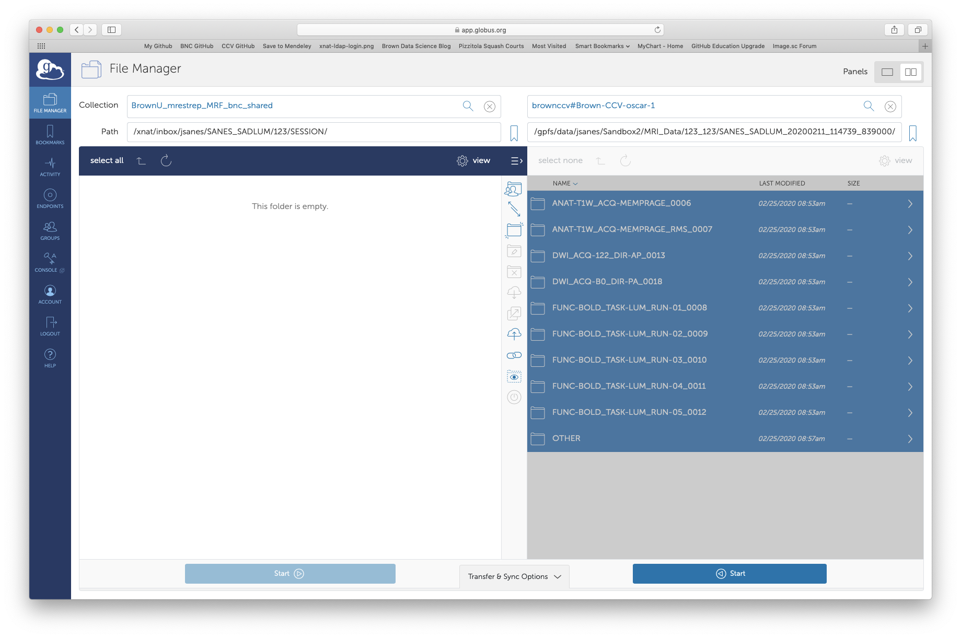Click the Help icon in sidebar
This screenshot has width=961, height=638.
point(50,358)
